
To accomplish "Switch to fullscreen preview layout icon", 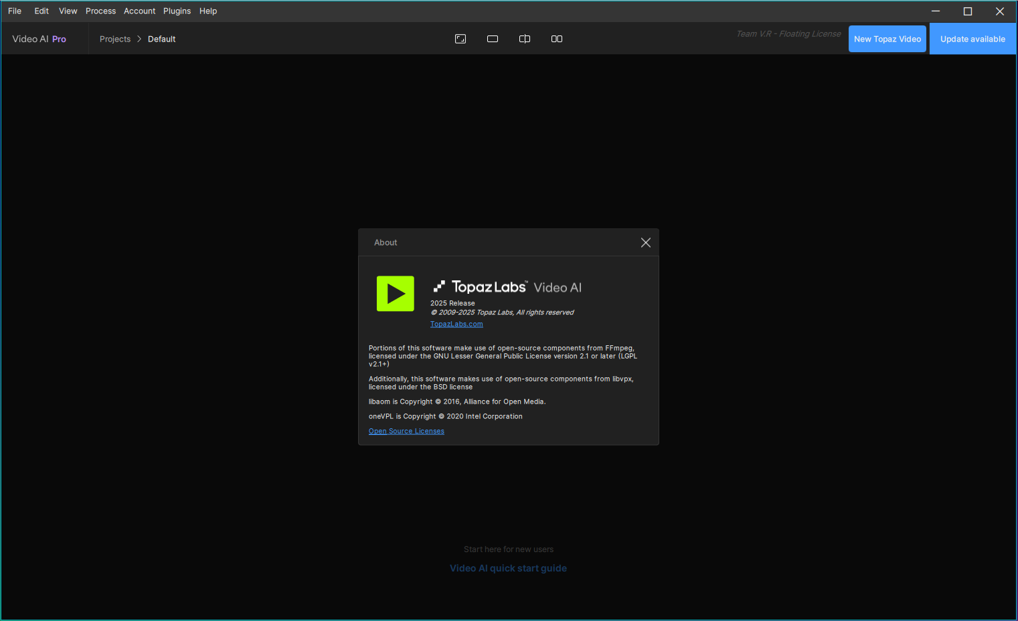I will 460,39.
